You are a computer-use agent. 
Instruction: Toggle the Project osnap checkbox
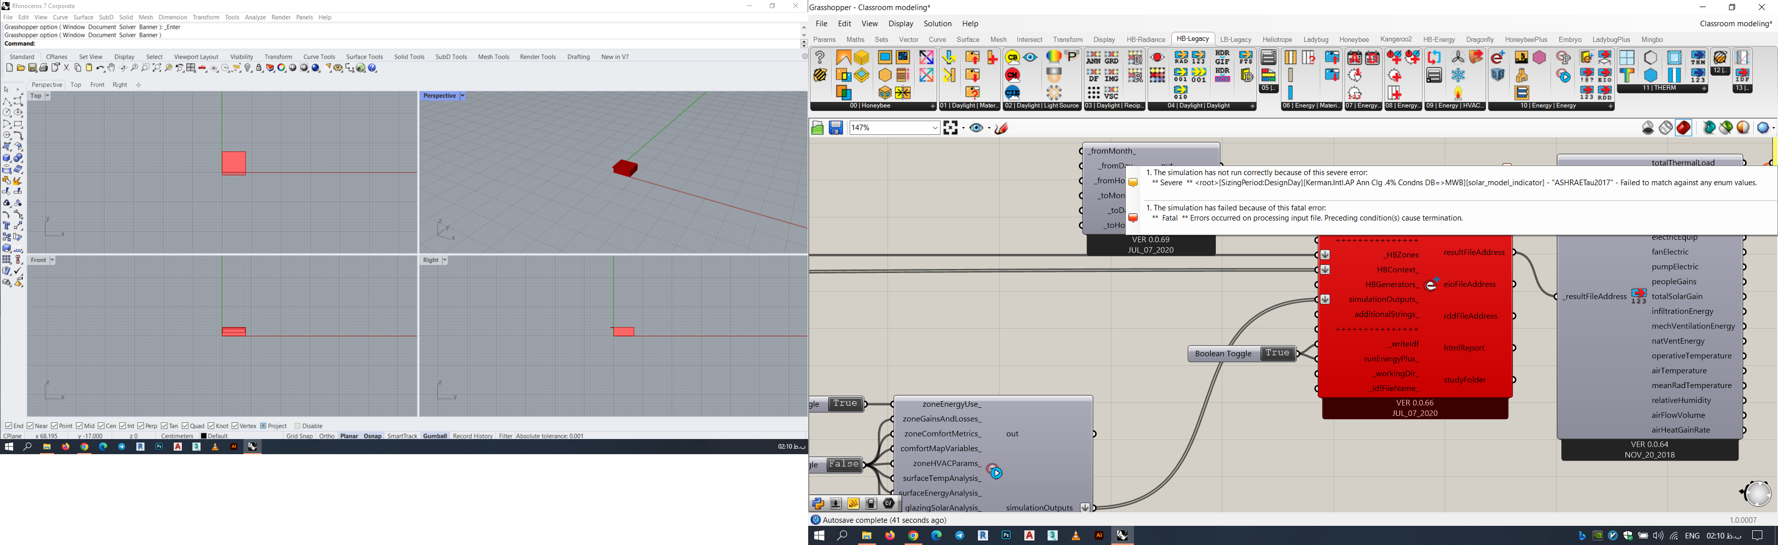pos(264,426)
